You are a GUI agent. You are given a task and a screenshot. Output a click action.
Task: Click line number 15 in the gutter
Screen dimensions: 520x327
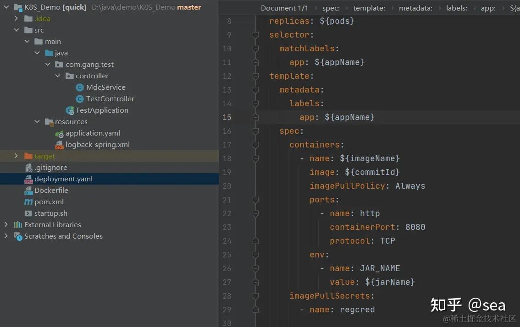click(x=227, y=117)
